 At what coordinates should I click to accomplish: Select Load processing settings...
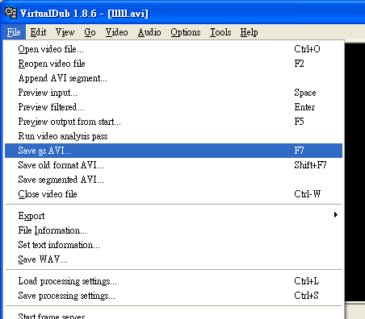pos(174,281)
